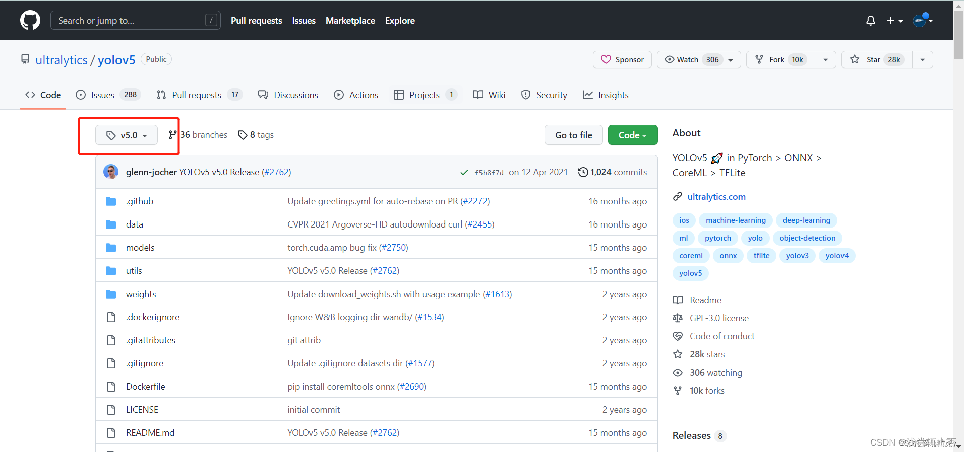The height and width of the screenshot is (452, 964).
Task: View the 36 branches
Action: [198, 135]
